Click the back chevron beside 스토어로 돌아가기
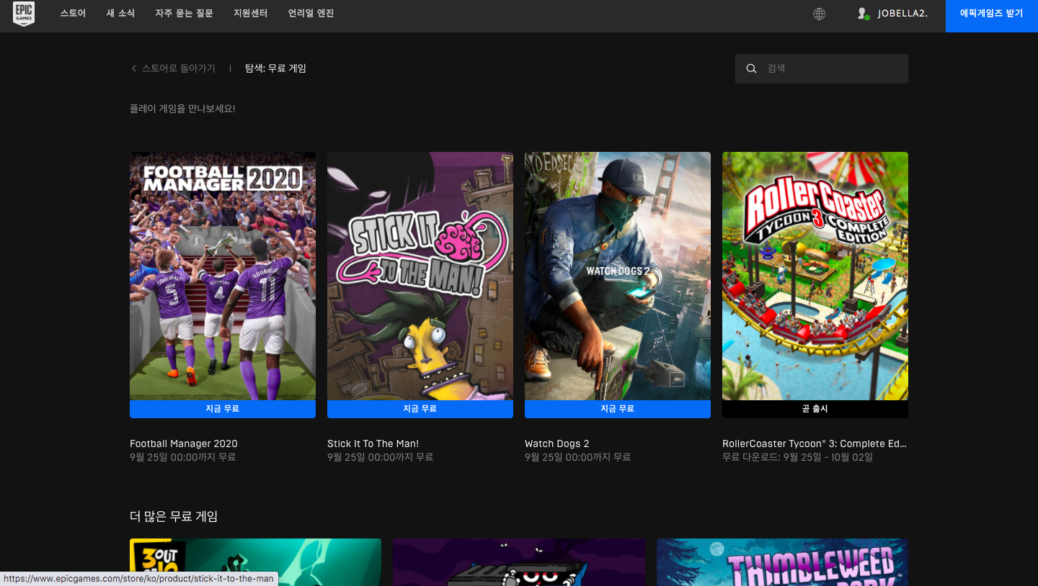 [x=133, y=68]
